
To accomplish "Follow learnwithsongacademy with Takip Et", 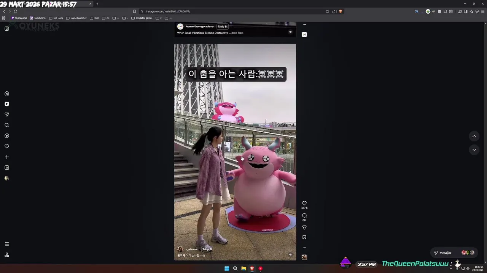I will (x=223, y=27).
